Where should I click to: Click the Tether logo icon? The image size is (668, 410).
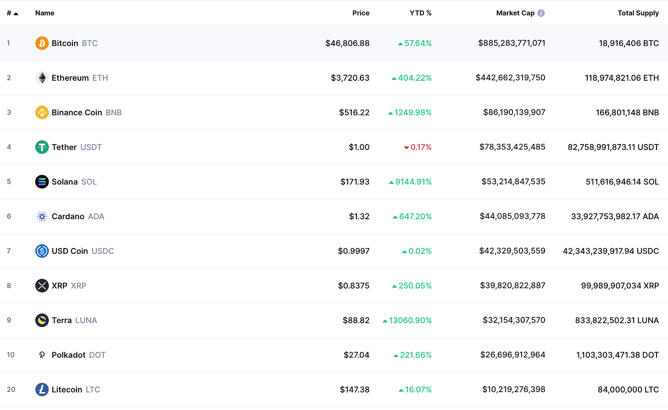coord(42,147)
